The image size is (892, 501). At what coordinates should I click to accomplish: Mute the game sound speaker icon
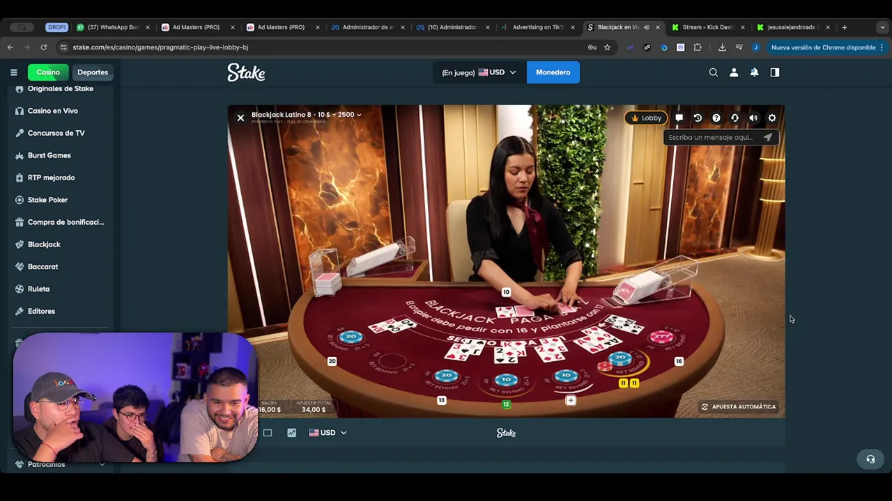coord(753,118)
